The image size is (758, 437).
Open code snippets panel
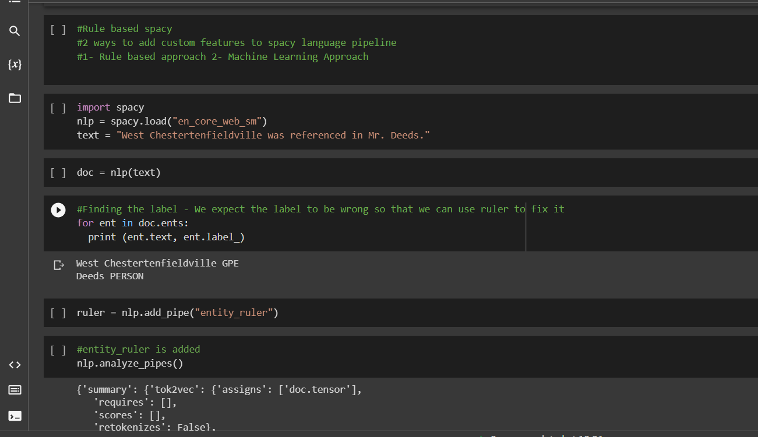[15, 365]
